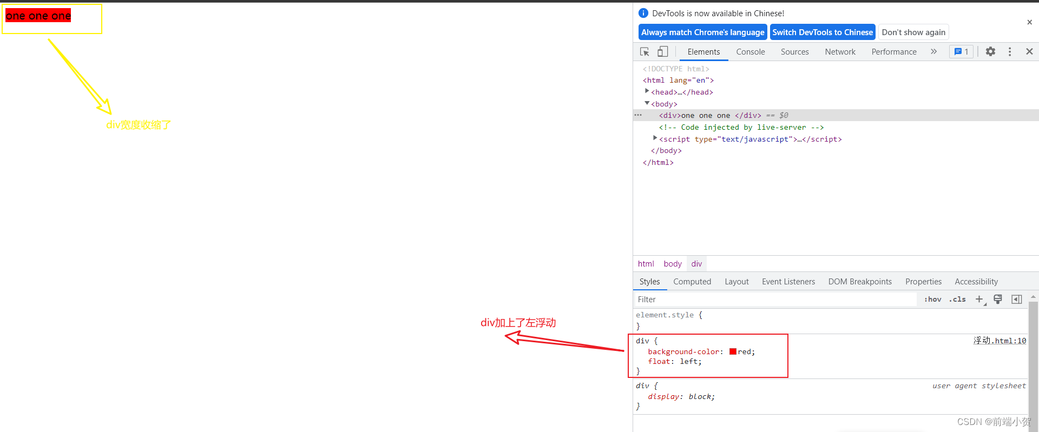Viewport: 1039px width, 432px height.
Task: Open the Performance tab
Action: point(894,52)
